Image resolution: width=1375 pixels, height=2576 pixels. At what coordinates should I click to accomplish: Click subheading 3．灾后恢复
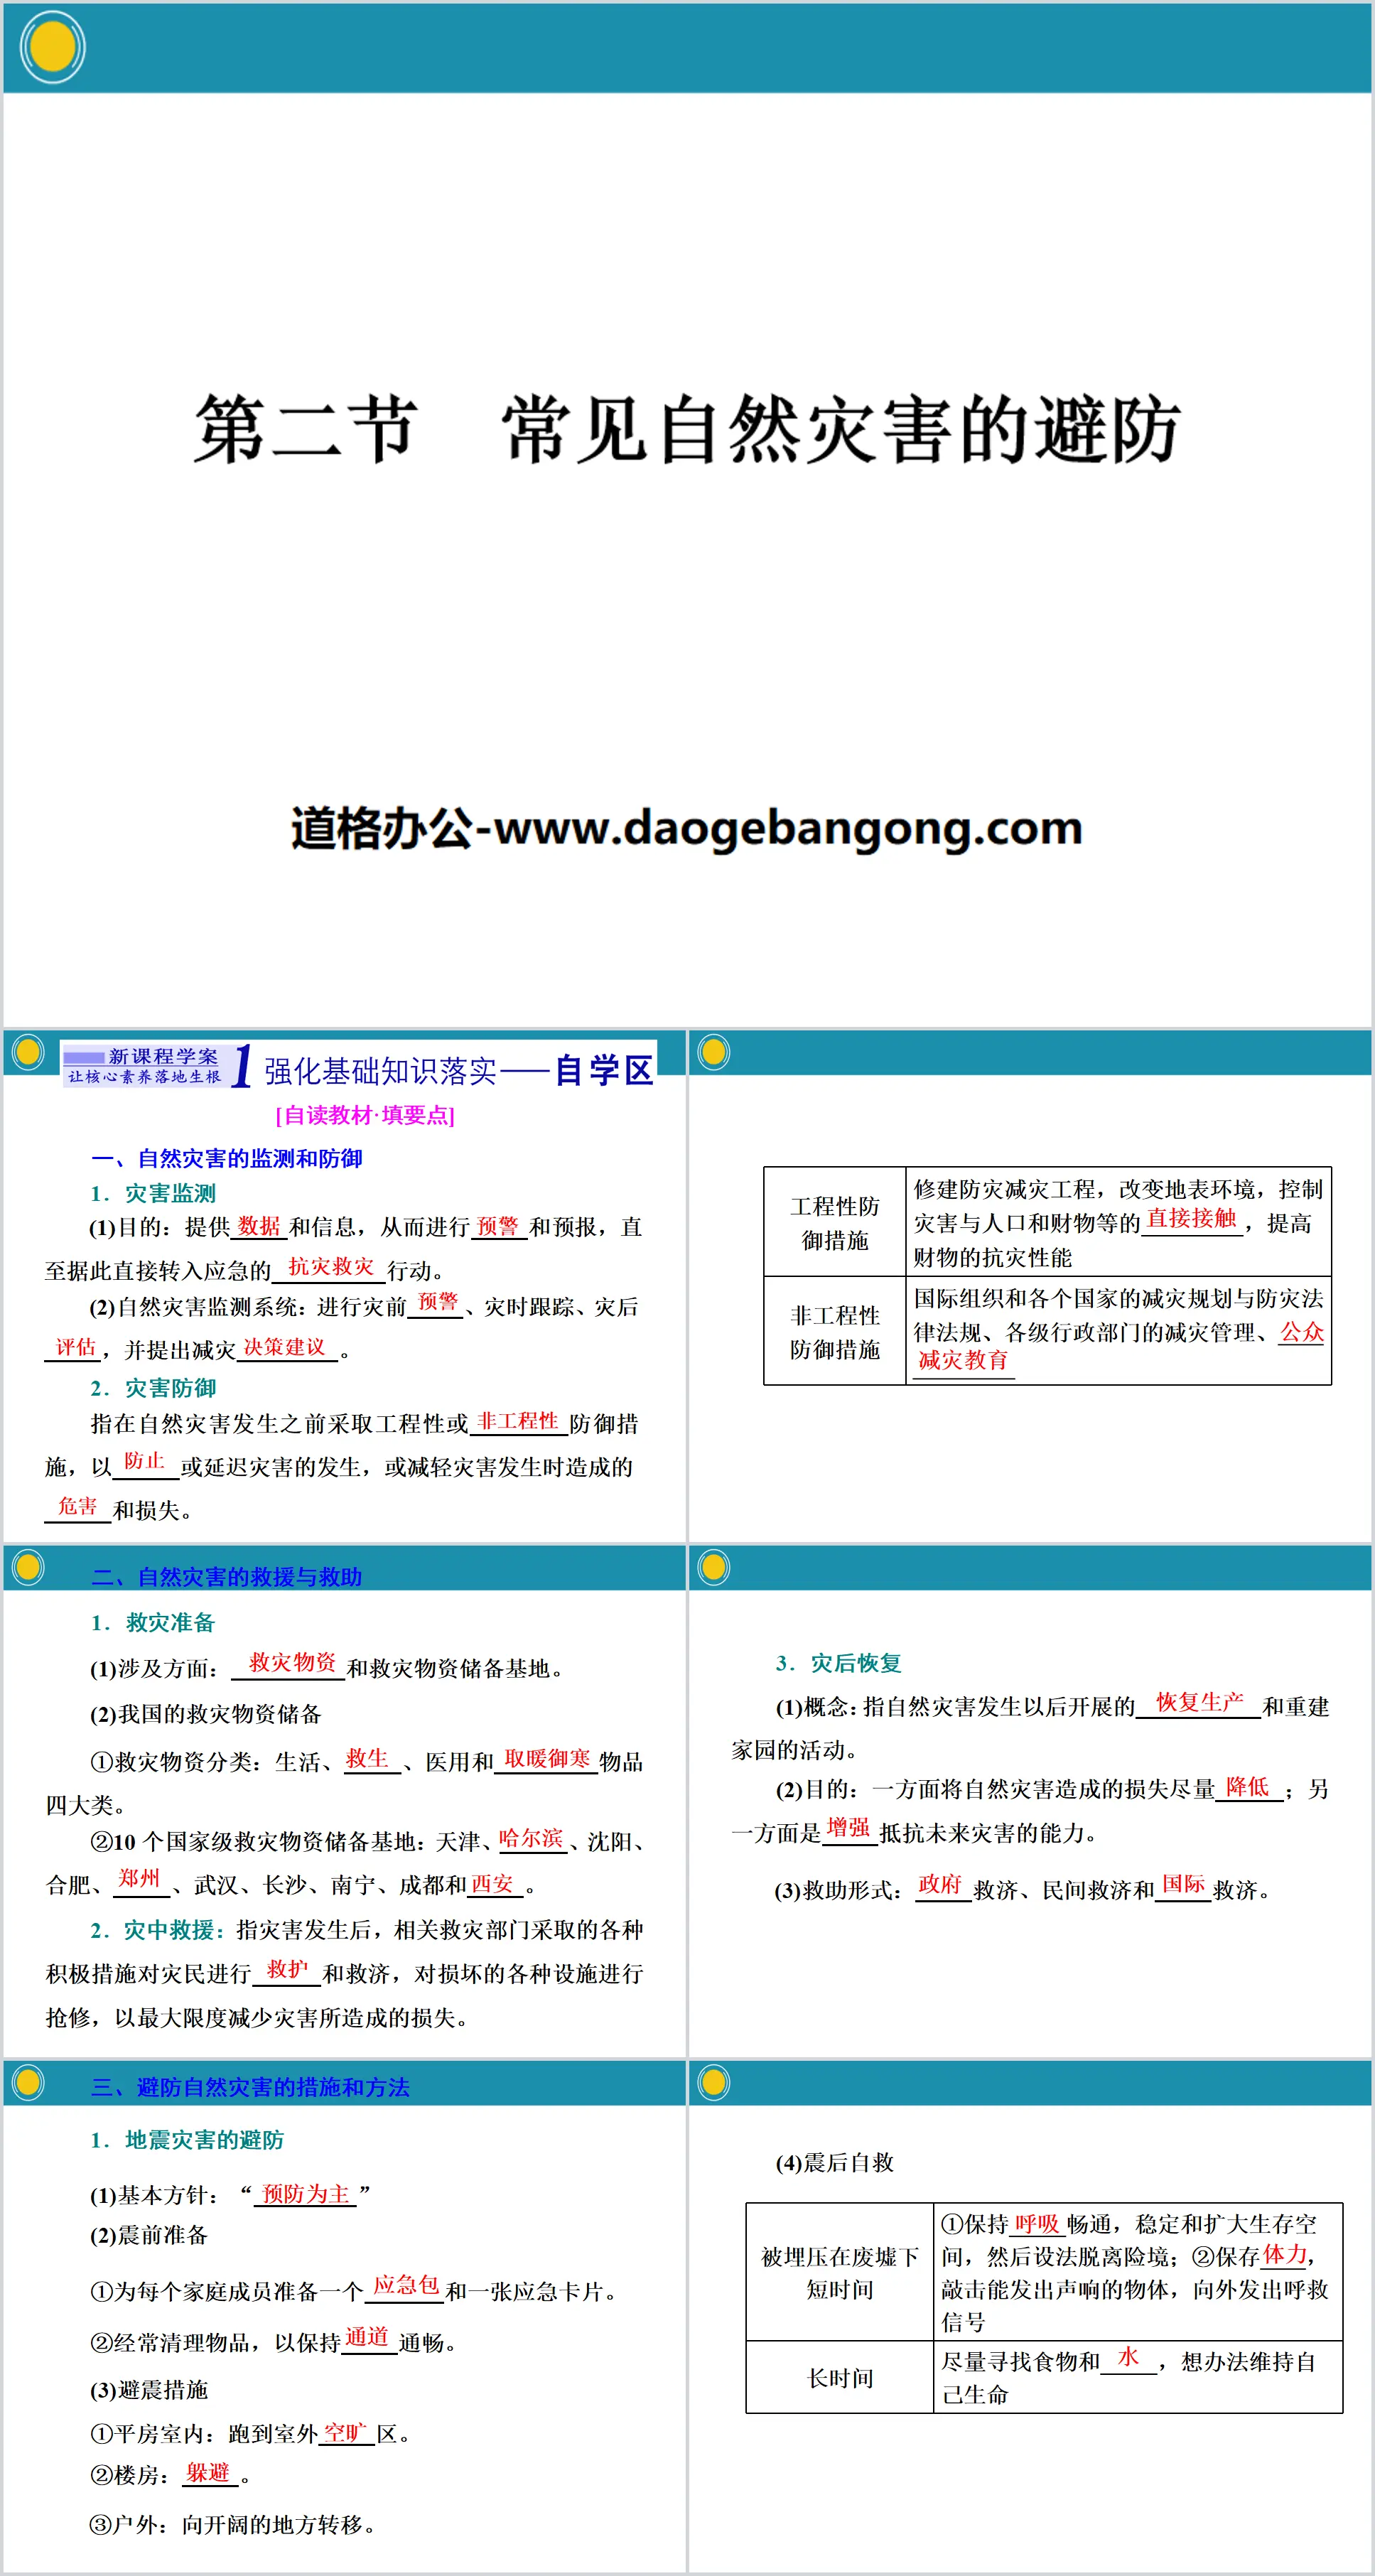(x=839, y=1664)
